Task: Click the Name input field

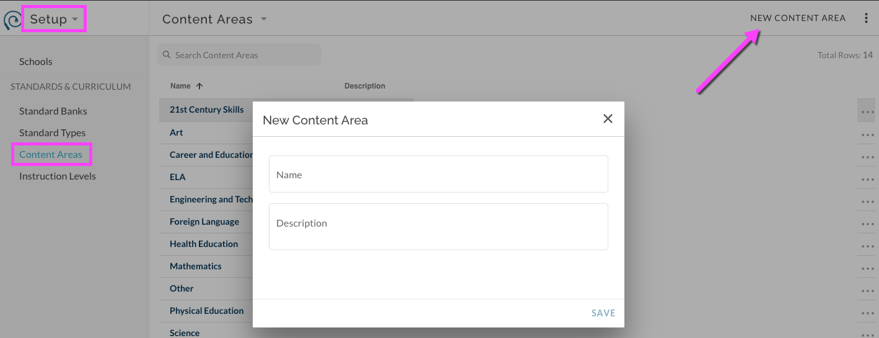Action: [x=439, y=174]
